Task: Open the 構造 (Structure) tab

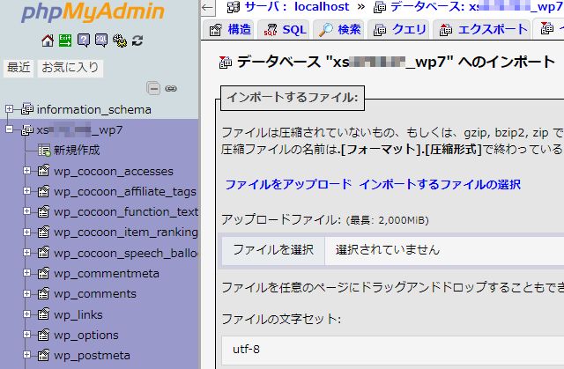Action: pos(231,30)
